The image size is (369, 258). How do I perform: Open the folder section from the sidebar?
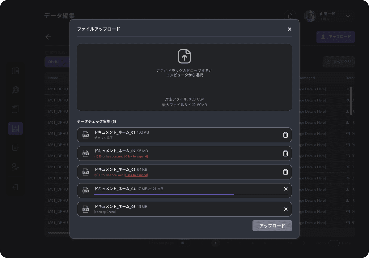click(x=15, y=109)
